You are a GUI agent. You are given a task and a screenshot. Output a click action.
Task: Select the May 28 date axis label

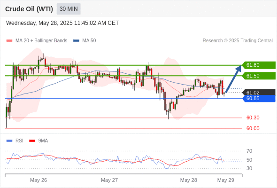point(188,180)
